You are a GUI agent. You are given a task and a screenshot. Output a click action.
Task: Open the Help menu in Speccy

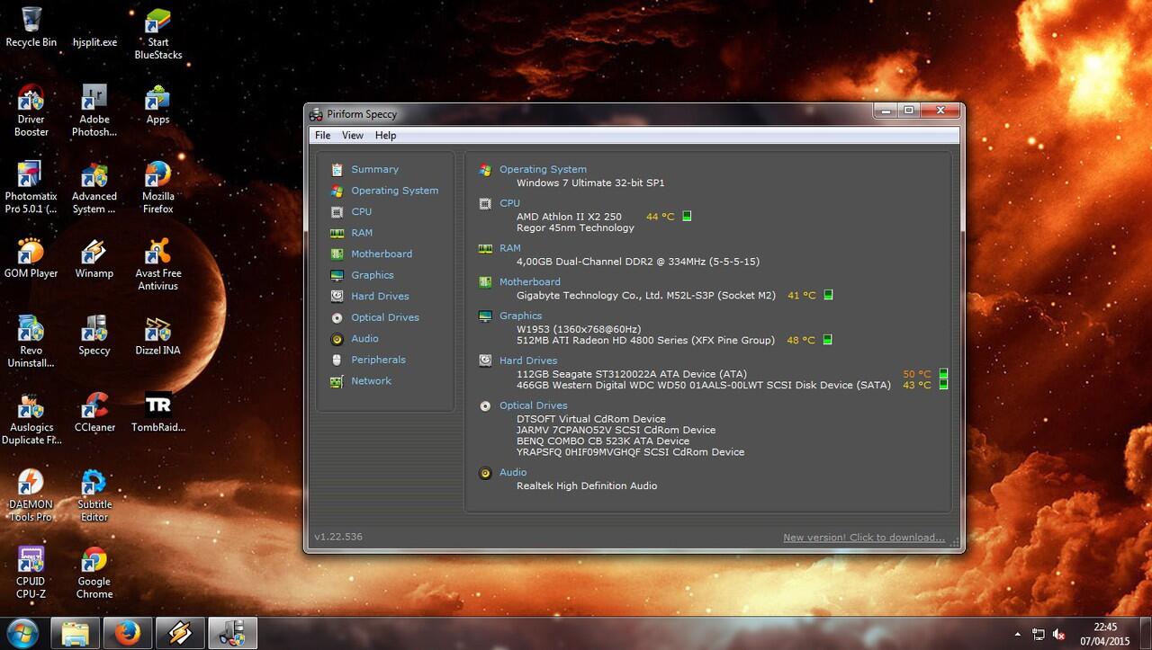coord(385,136)
